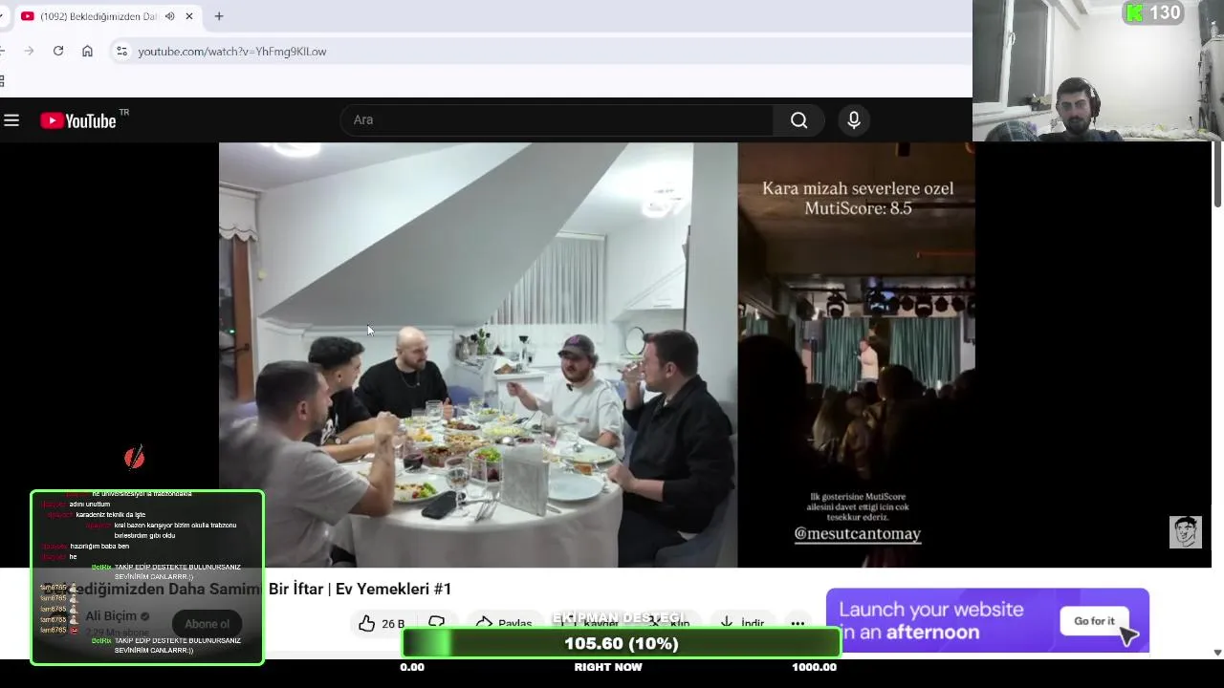The height and width of the screenshot is (688, 1224).
Task: Click the İftar video player frame
Action: [x=597, y=355]
